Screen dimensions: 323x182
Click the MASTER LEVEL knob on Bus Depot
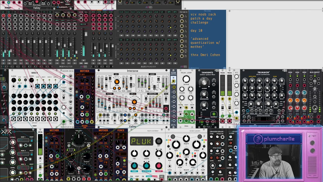pos(315,108)
